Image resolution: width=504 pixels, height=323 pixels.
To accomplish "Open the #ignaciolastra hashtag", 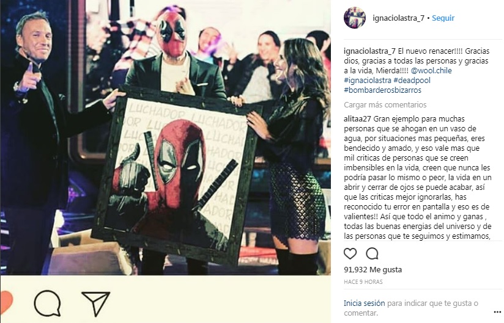I will [368, 81].
